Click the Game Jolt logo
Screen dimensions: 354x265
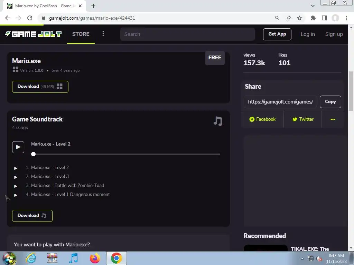click(34, 34)
